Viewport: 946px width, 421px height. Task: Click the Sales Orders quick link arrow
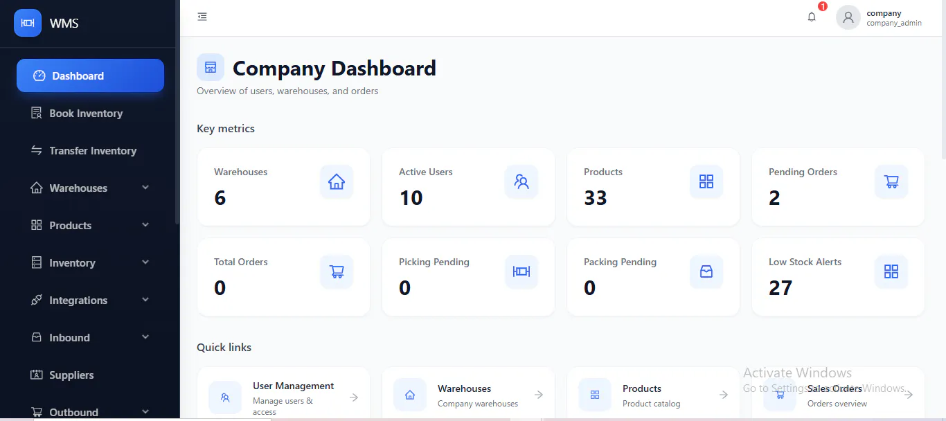pyautogui.click(x=908, y=395)
